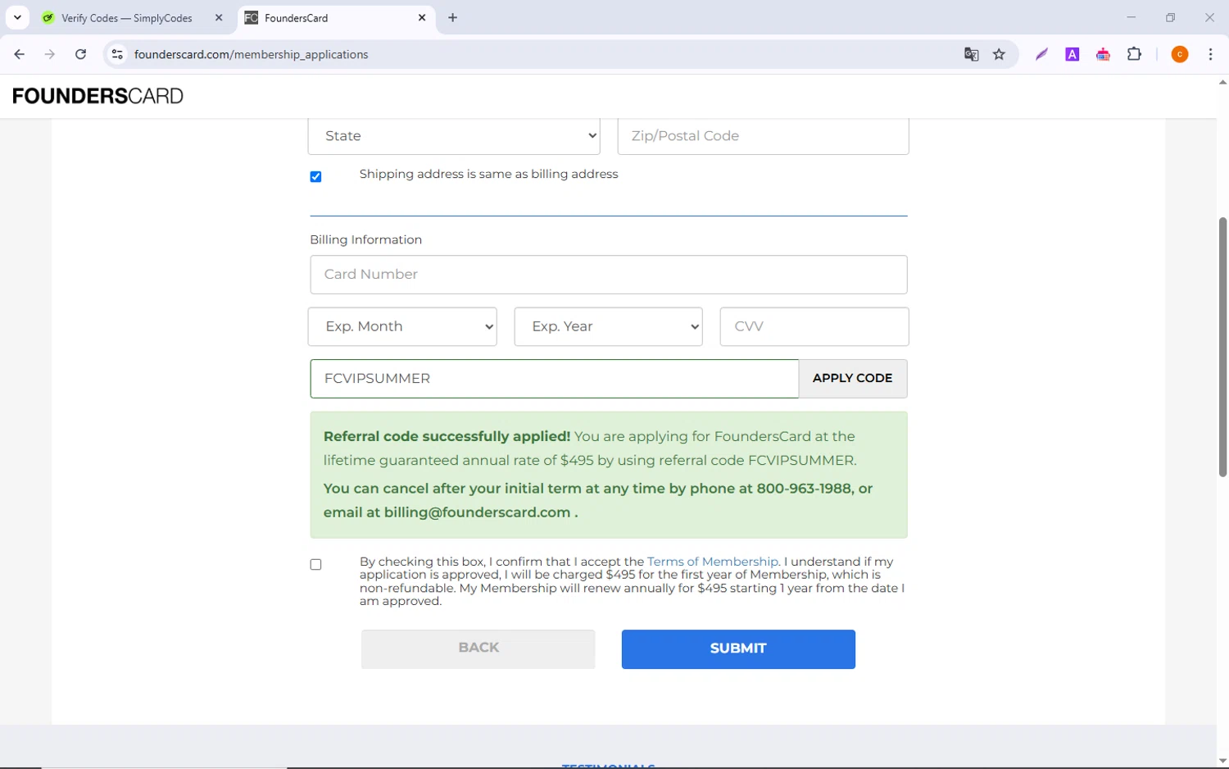Open the Exp. Year dropdown
The image size is (1229, 769).
608,326
